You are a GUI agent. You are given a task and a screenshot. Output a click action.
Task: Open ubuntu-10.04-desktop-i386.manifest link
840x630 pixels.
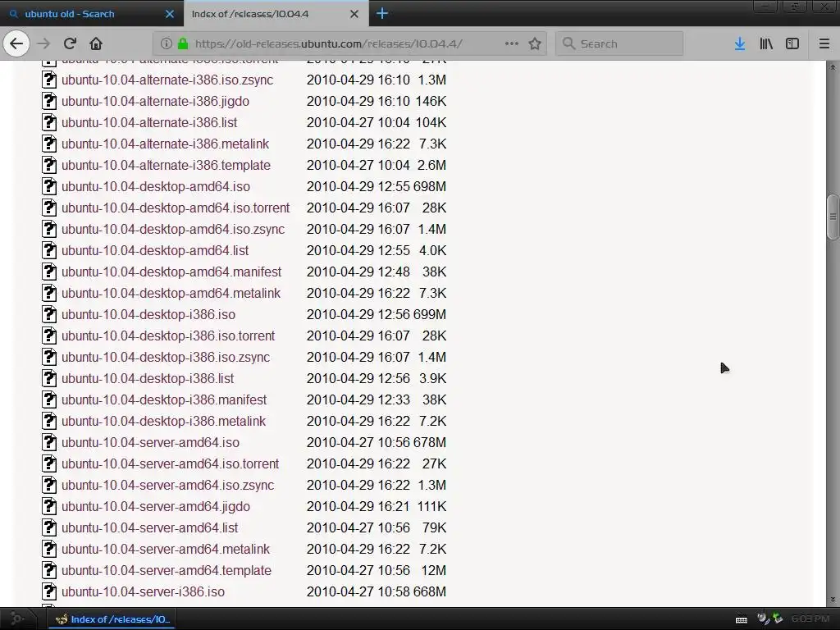(x=164, y=400)
